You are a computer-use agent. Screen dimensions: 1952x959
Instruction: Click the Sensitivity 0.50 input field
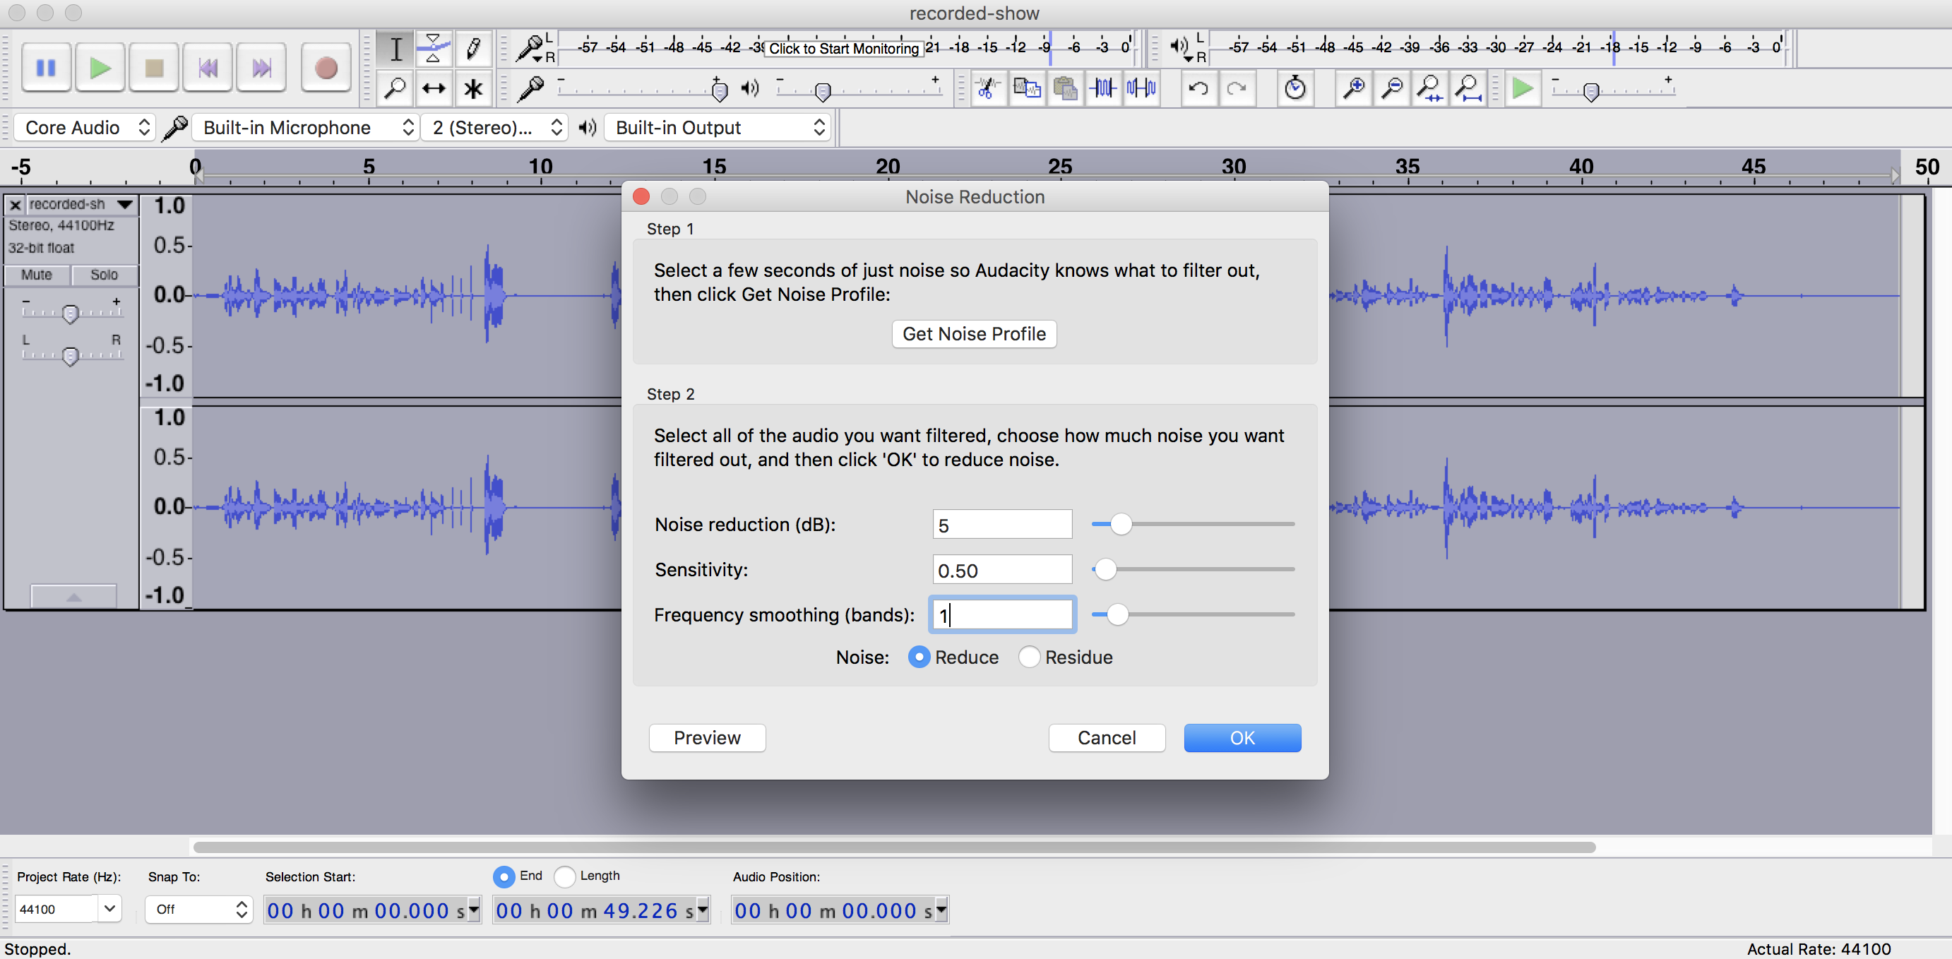point(1001,570)
